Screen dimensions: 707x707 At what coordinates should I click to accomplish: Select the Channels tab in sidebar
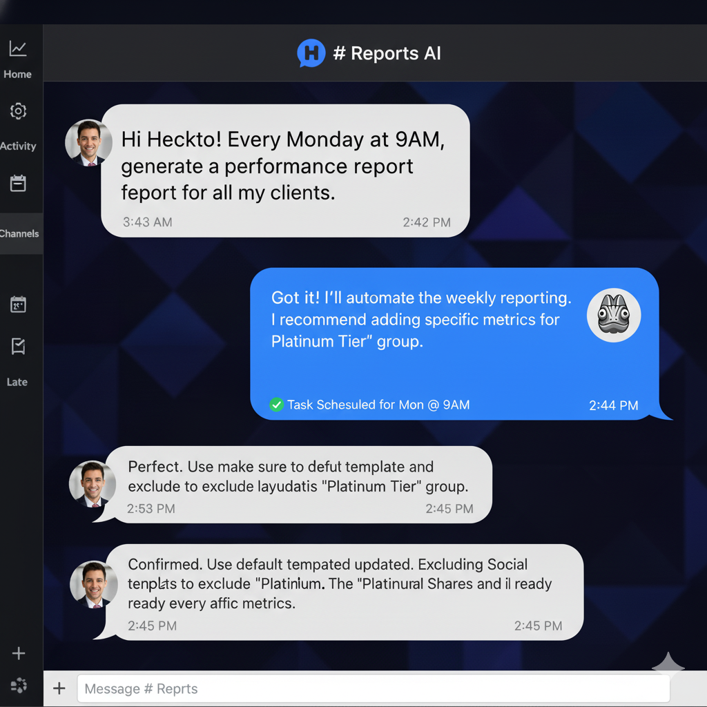(19, 233)
